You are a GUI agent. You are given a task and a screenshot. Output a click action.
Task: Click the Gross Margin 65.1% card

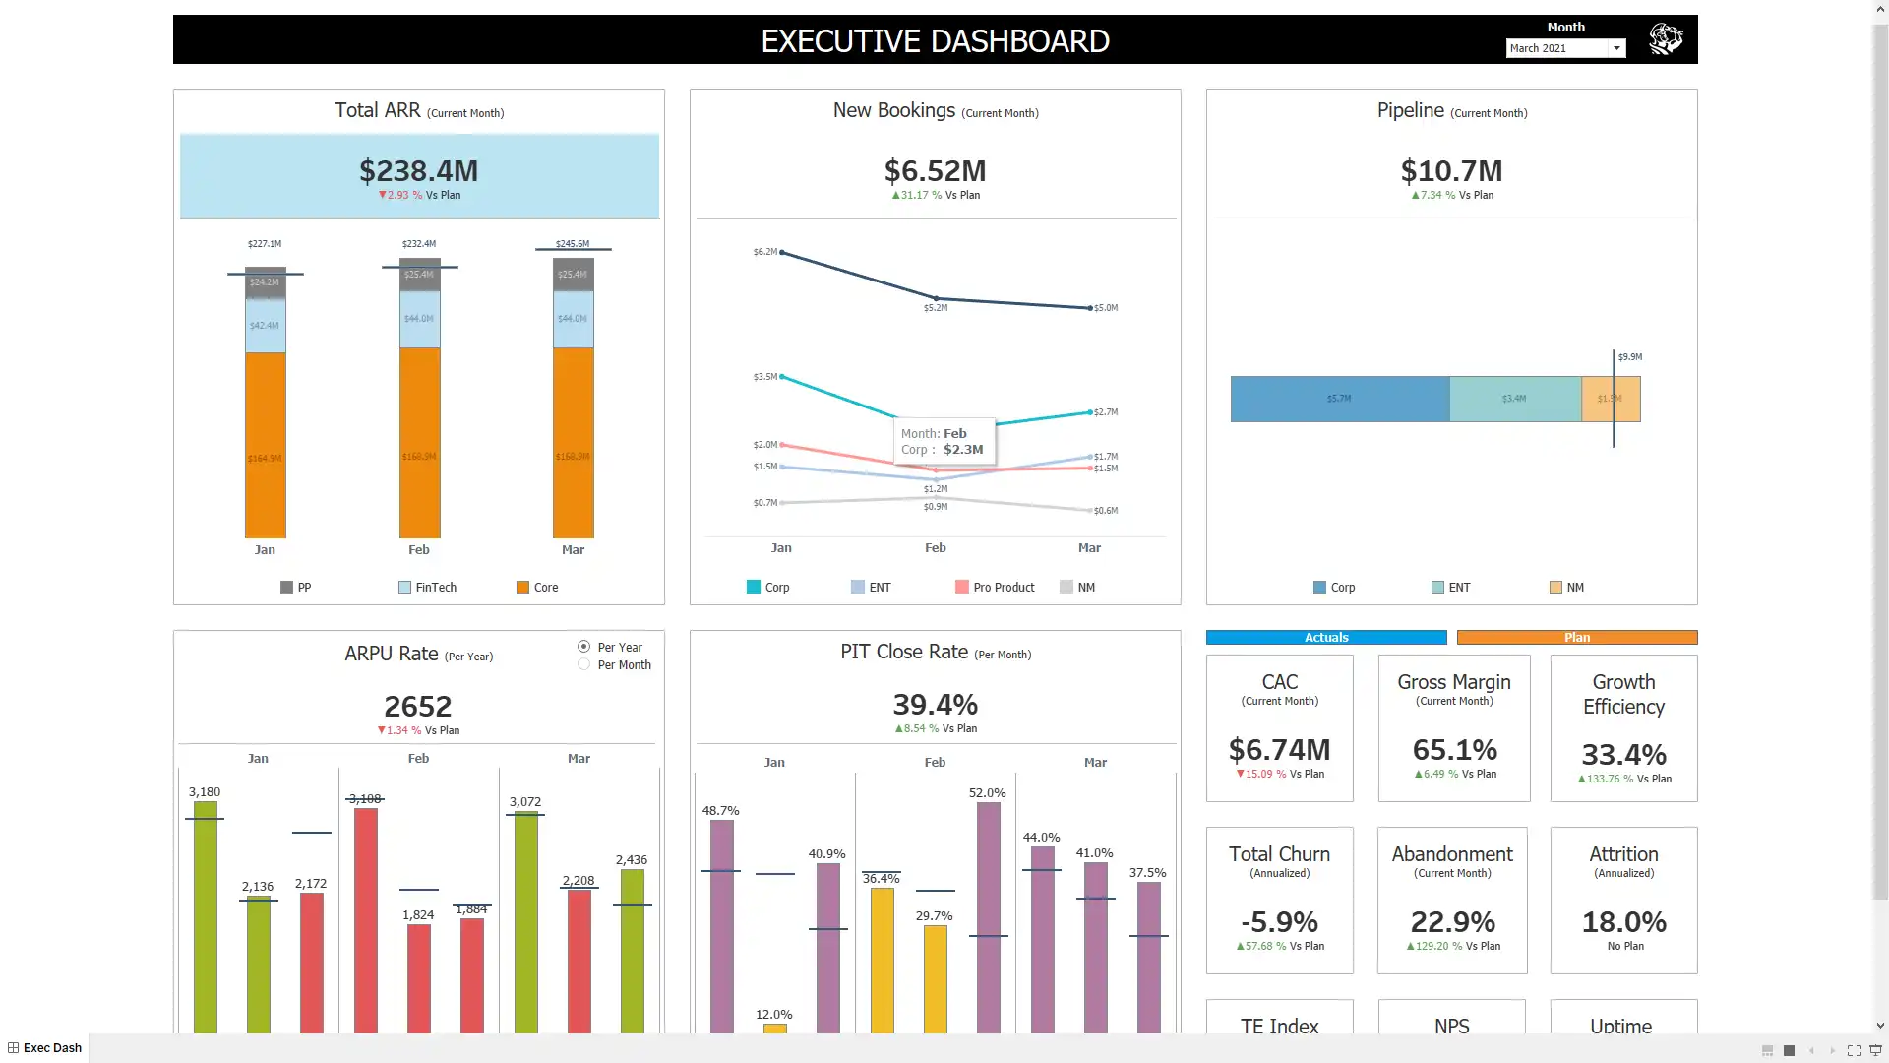(x=1454, y=728)
